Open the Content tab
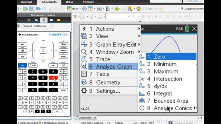This screenshot has height=124, width=221. 27,2
